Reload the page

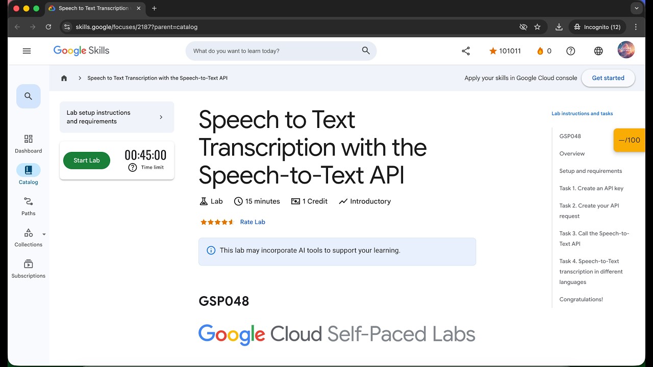click(48, 27)
